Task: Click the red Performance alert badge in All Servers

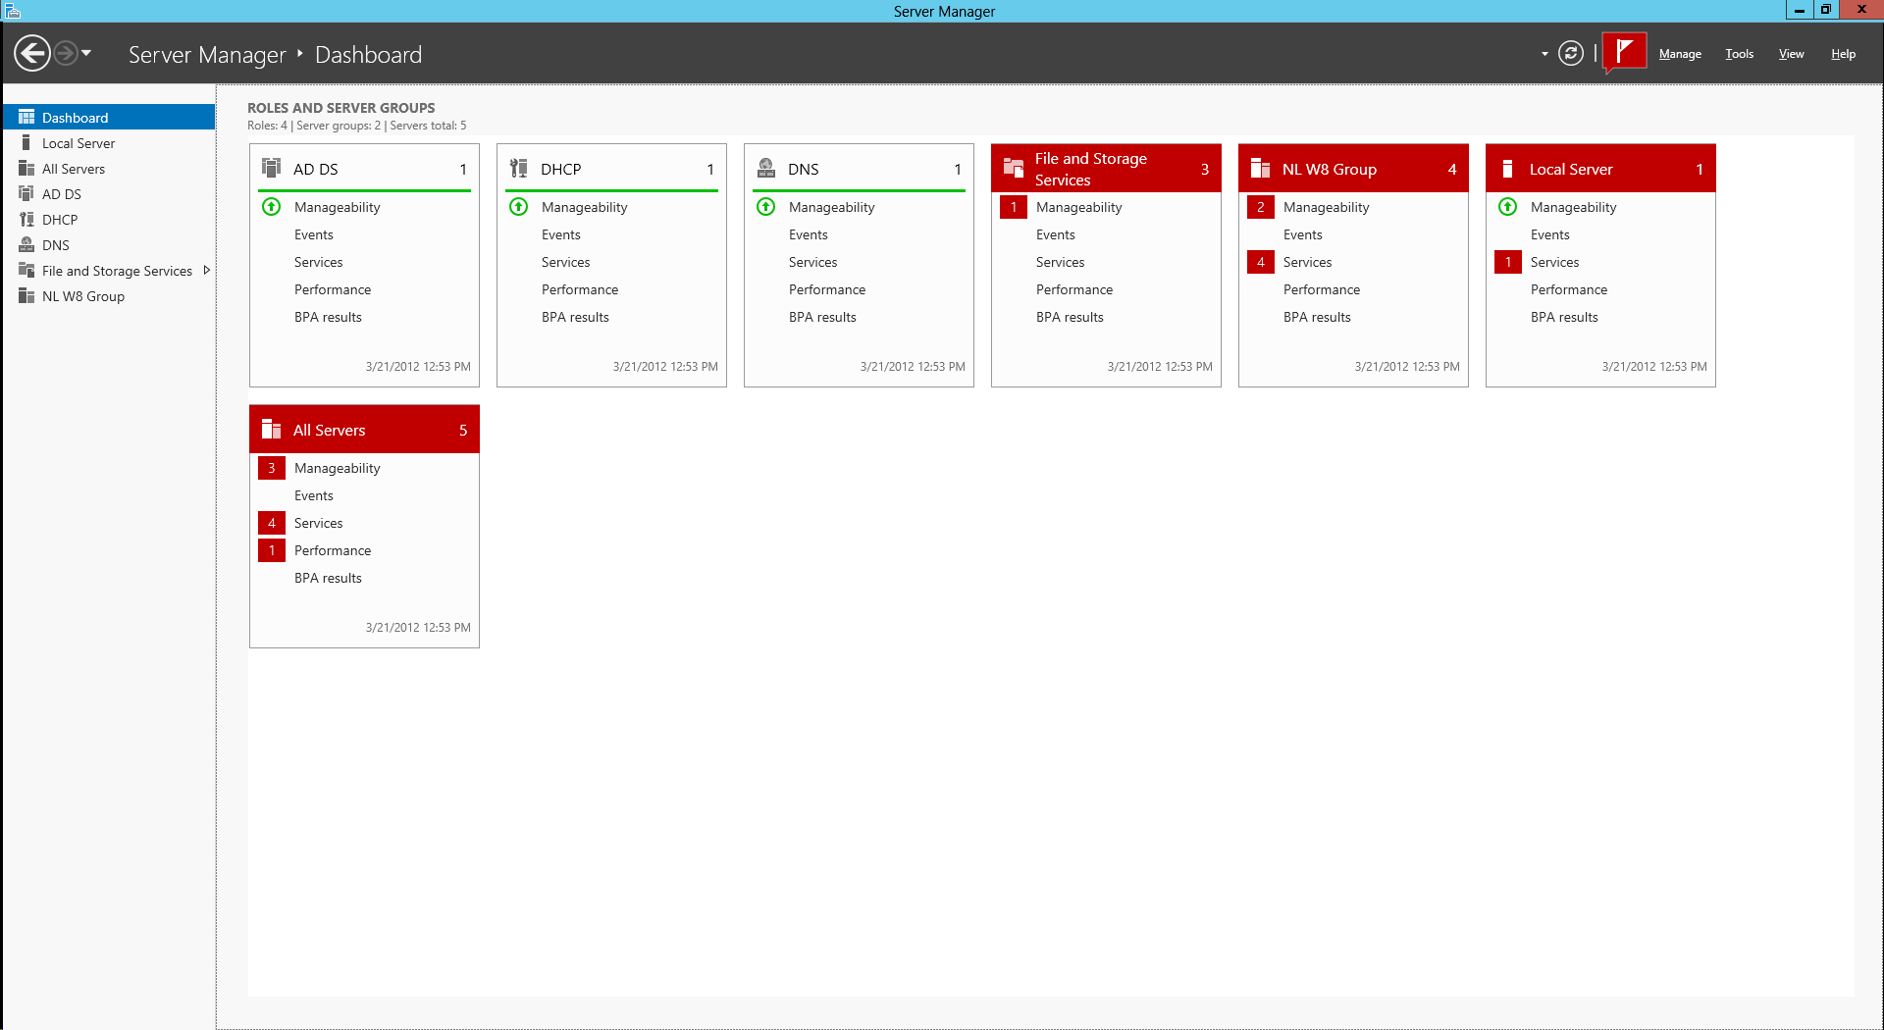Action: pyautogui.click(x=272, y=550)
